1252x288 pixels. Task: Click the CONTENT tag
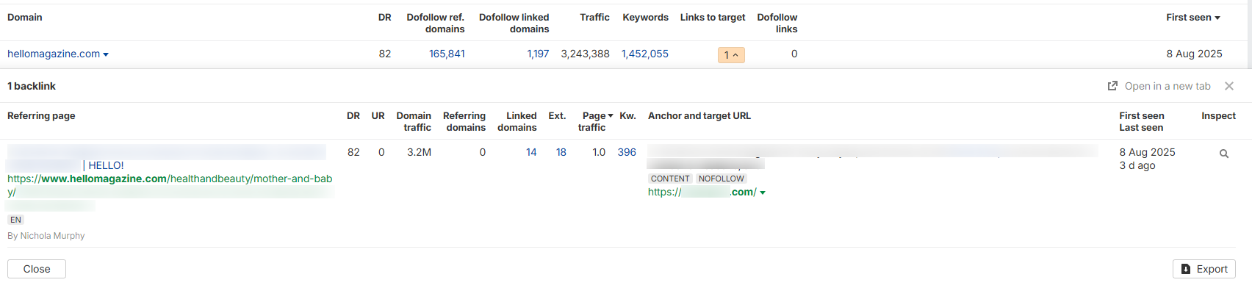(x=670, y=179)
